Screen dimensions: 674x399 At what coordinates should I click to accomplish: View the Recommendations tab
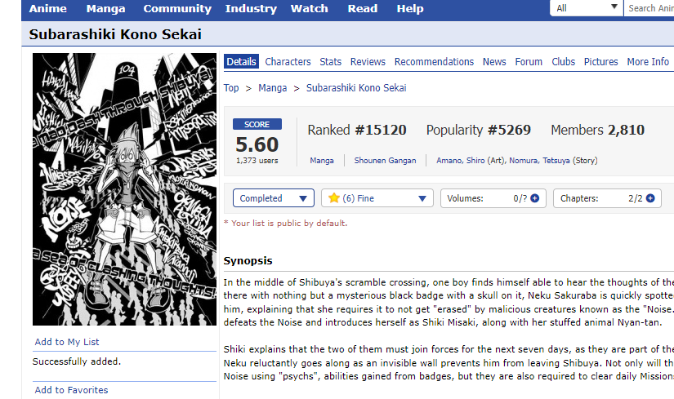point(434,62)
